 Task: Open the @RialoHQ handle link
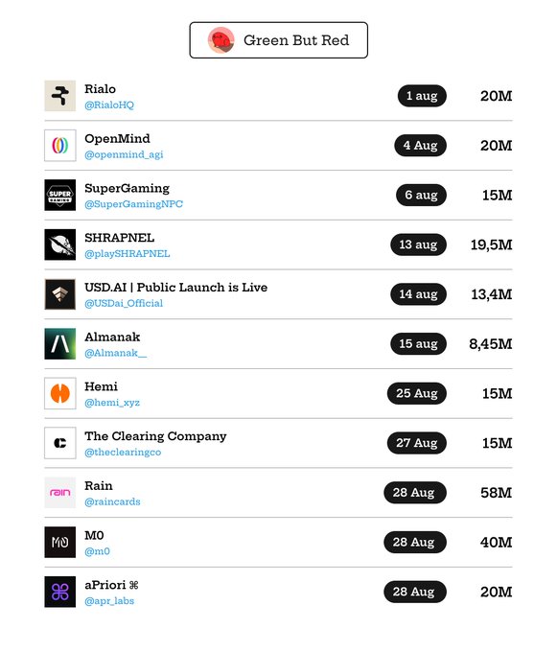109,105
